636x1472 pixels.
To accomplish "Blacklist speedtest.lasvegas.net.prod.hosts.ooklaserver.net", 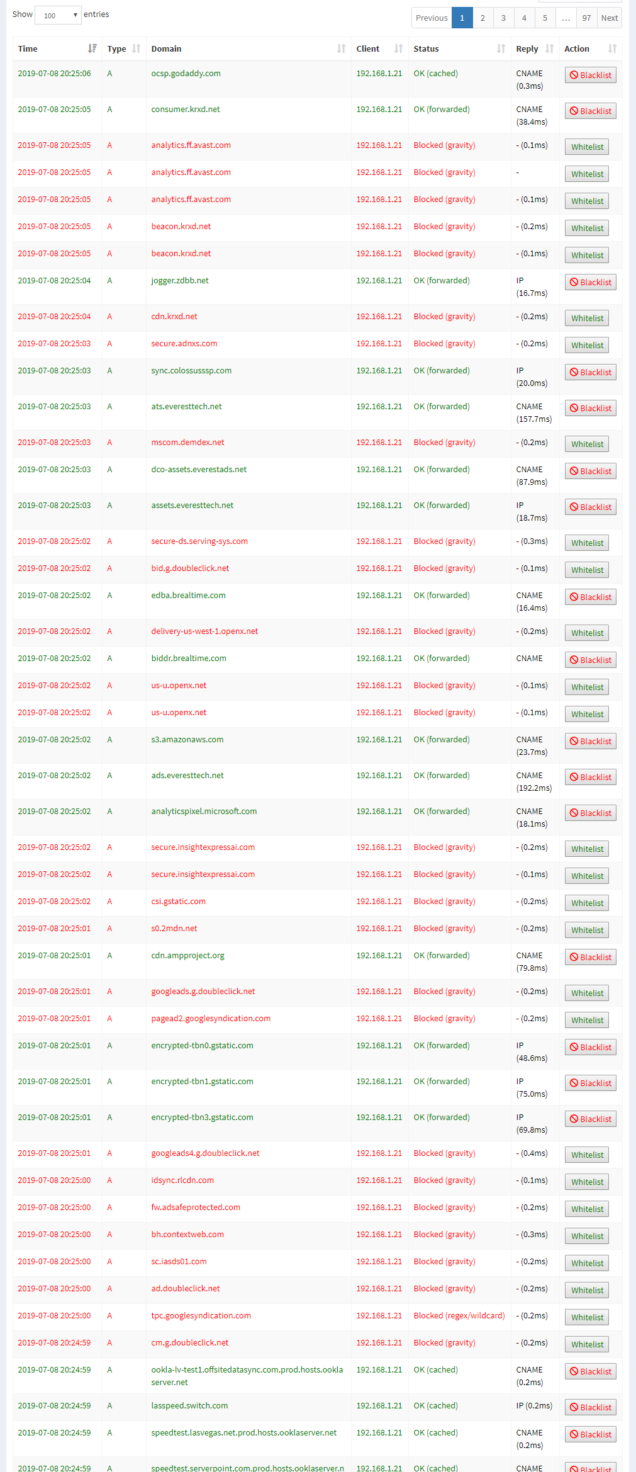I will (590, 1434).
